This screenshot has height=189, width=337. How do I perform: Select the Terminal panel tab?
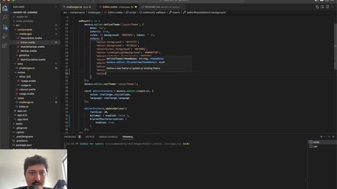(x=127, y=136)
